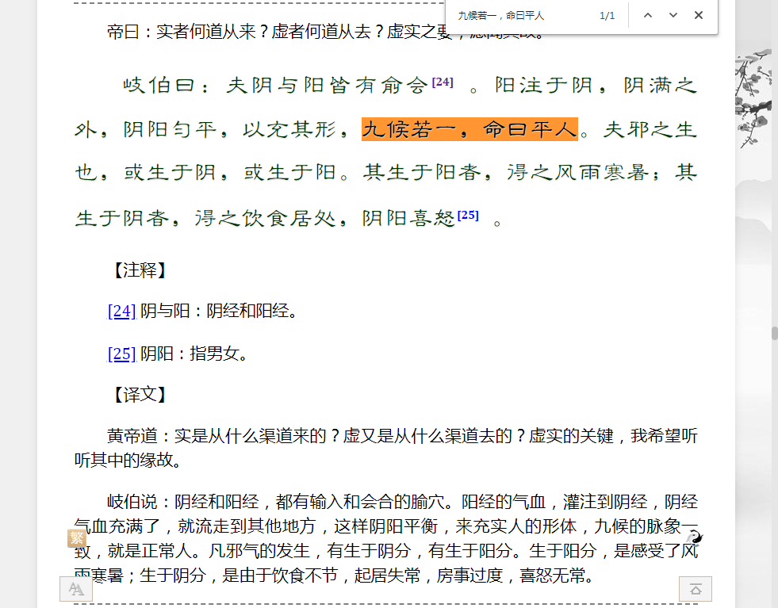Close the search bar with the X icon
This screenshot has height=608, width=778.
pos(697,15)
